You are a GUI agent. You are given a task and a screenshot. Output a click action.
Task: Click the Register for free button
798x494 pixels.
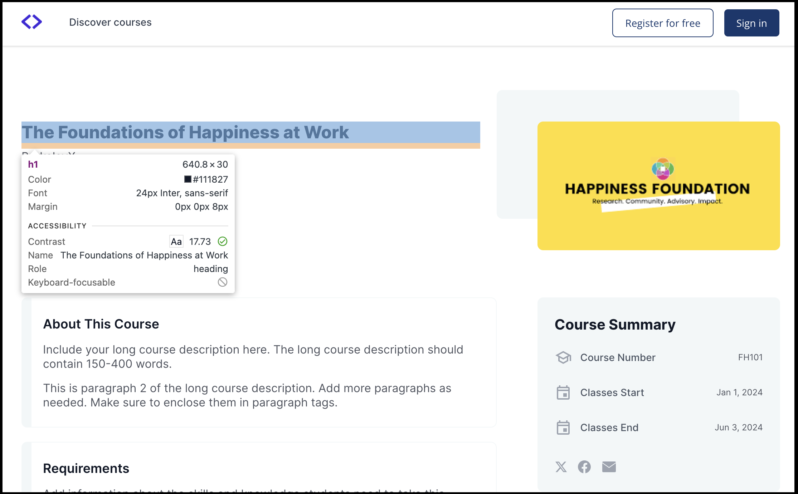pyautogui.click(x=663, y=23)
